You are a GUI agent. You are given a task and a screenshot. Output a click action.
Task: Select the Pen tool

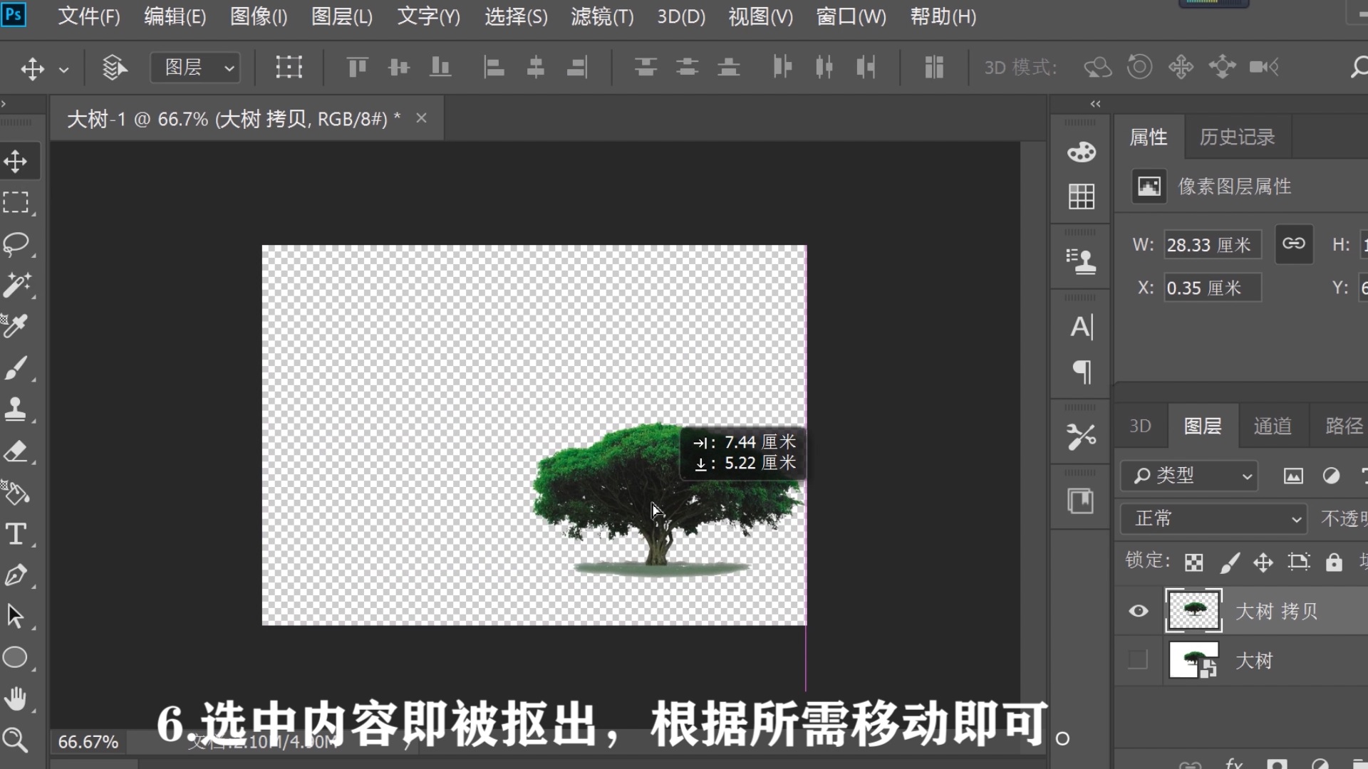click(x=16, y=575)
